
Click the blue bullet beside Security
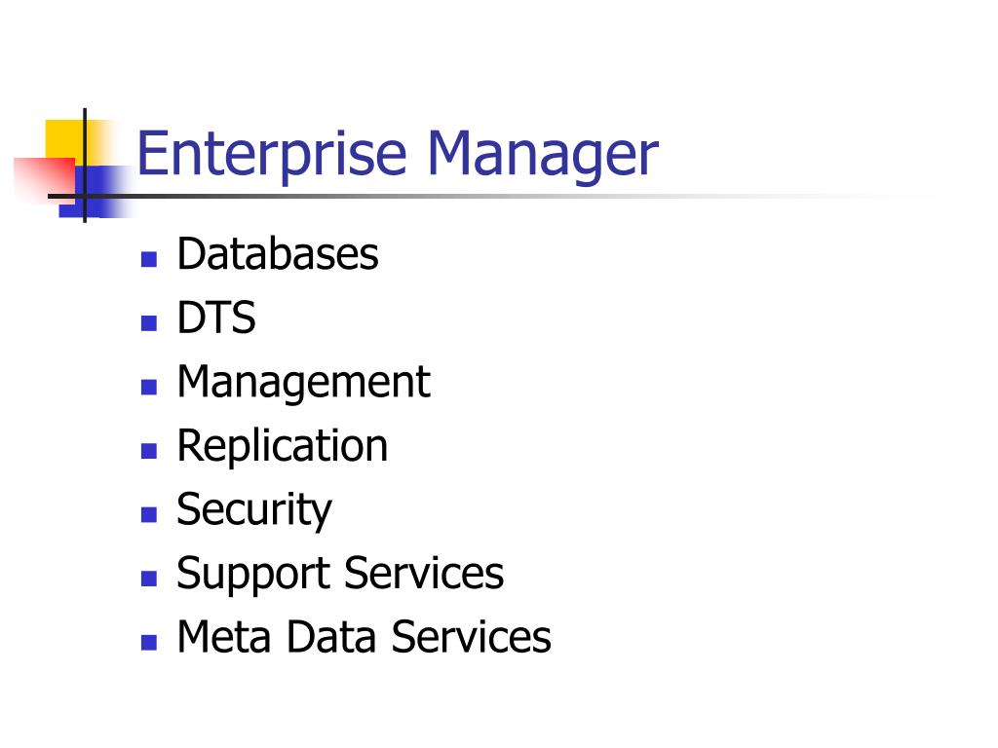tap(149, 514)
